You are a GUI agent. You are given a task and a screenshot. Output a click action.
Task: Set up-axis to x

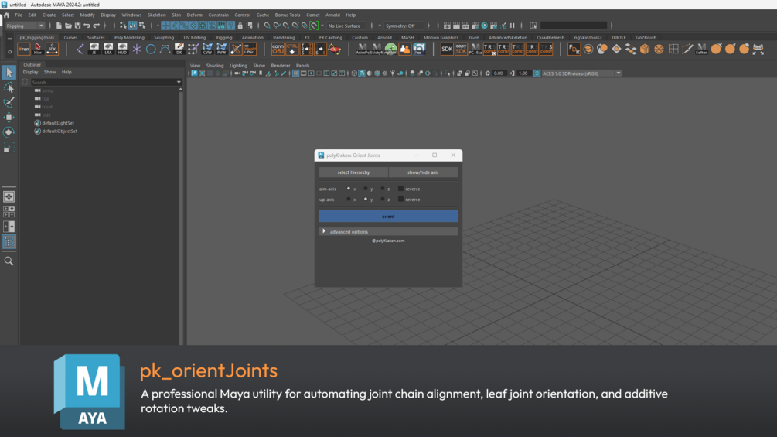pyautogui.click(x=349, y=200)
